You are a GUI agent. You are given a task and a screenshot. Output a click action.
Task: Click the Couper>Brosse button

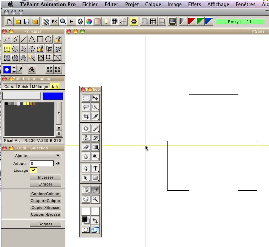[x=45, y=214]
